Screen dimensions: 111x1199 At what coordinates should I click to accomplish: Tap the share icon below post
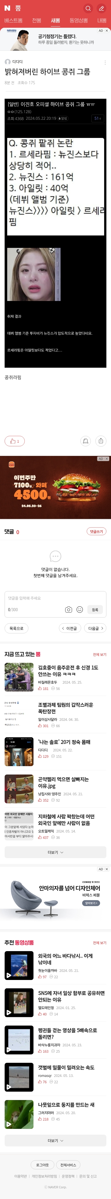tap(101, 441)
